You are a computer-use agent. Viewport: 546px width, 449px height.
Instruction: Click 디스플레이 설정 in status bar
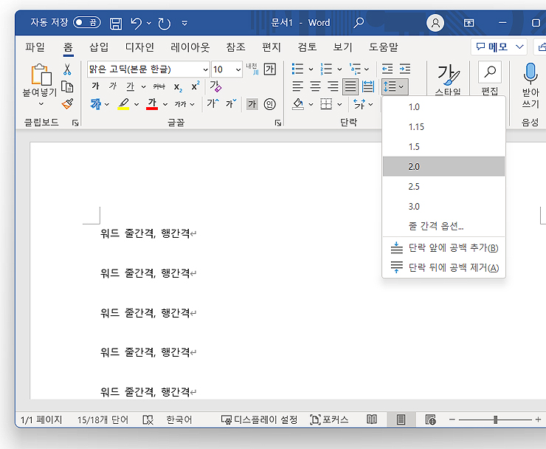[x=260, y=419]
